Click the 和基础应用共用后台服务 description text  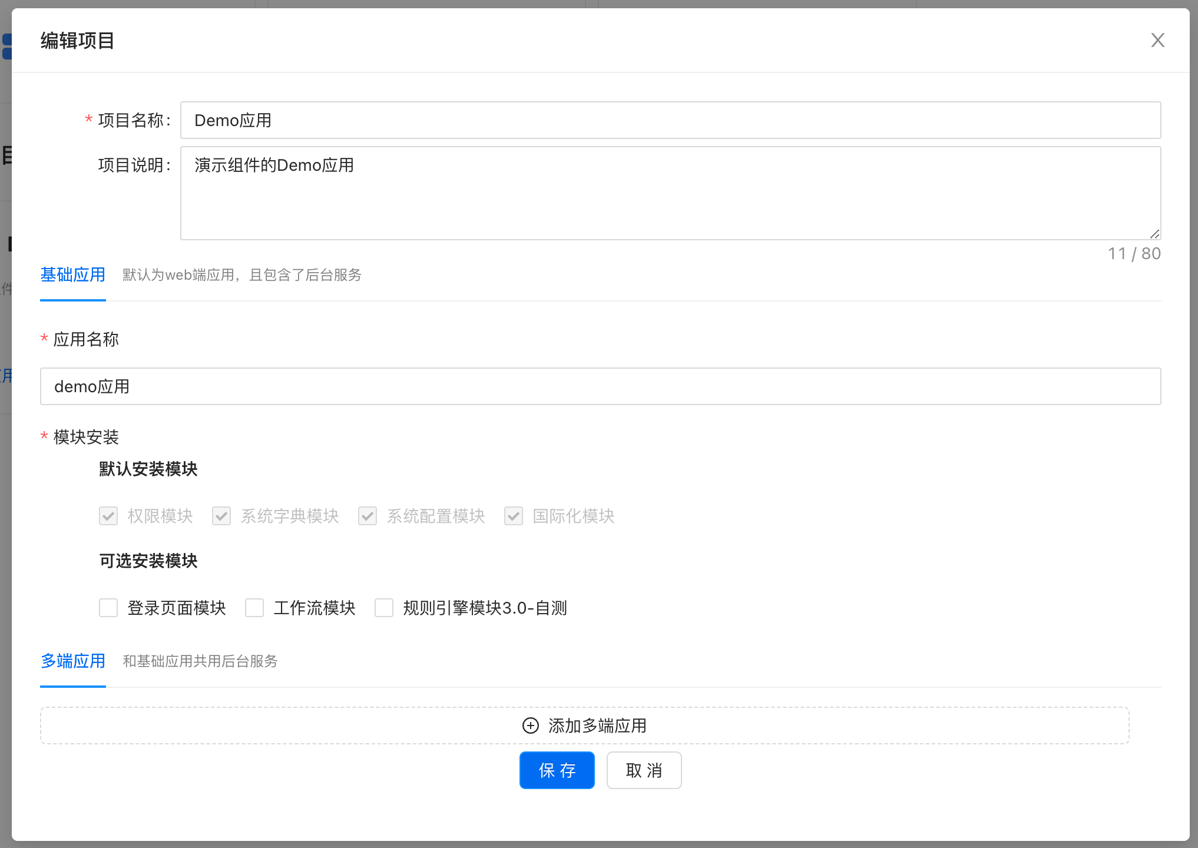(200, 661)
